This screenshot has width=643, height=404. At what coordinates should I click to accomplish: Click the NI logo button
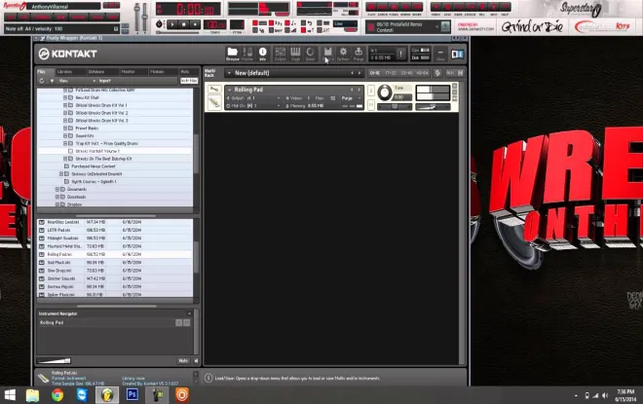[458, 55]
